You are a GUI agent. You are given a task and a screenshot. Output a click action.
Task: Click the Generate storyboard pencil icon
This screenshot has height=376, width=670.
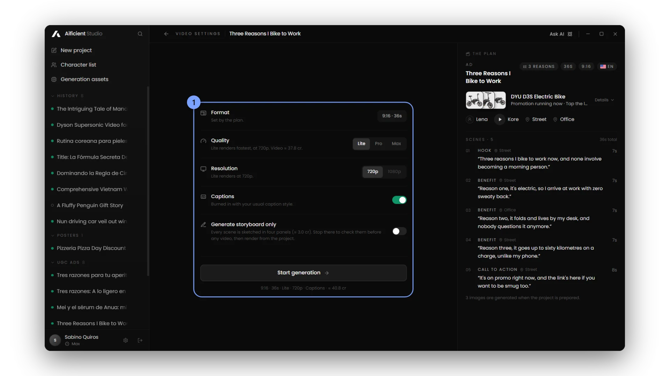tap(203, 224)
